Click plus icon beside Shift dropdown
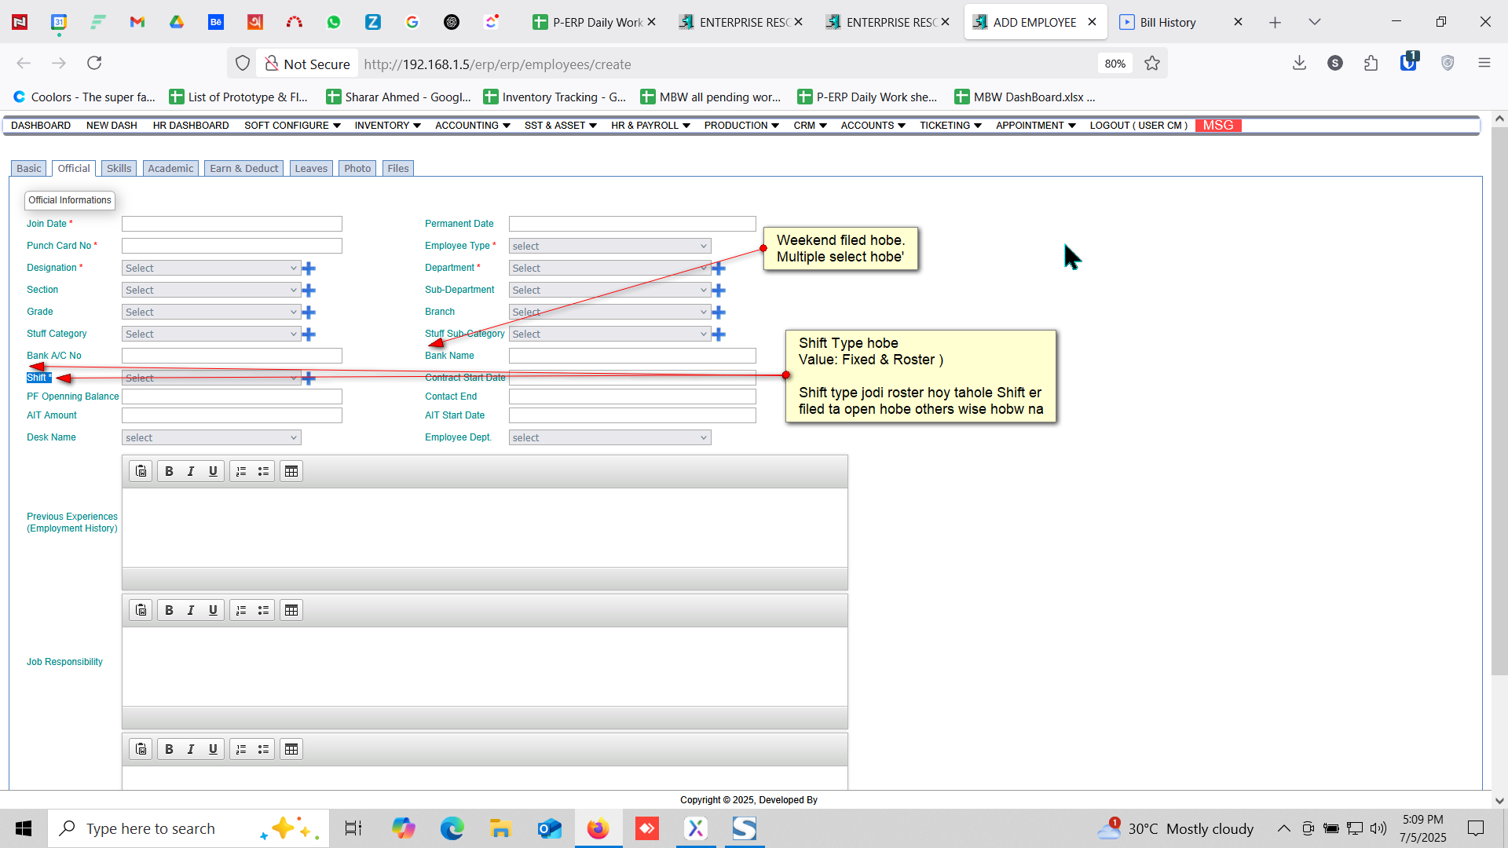The height and width of the screenshot is (848, 1508). pos(309,378)
